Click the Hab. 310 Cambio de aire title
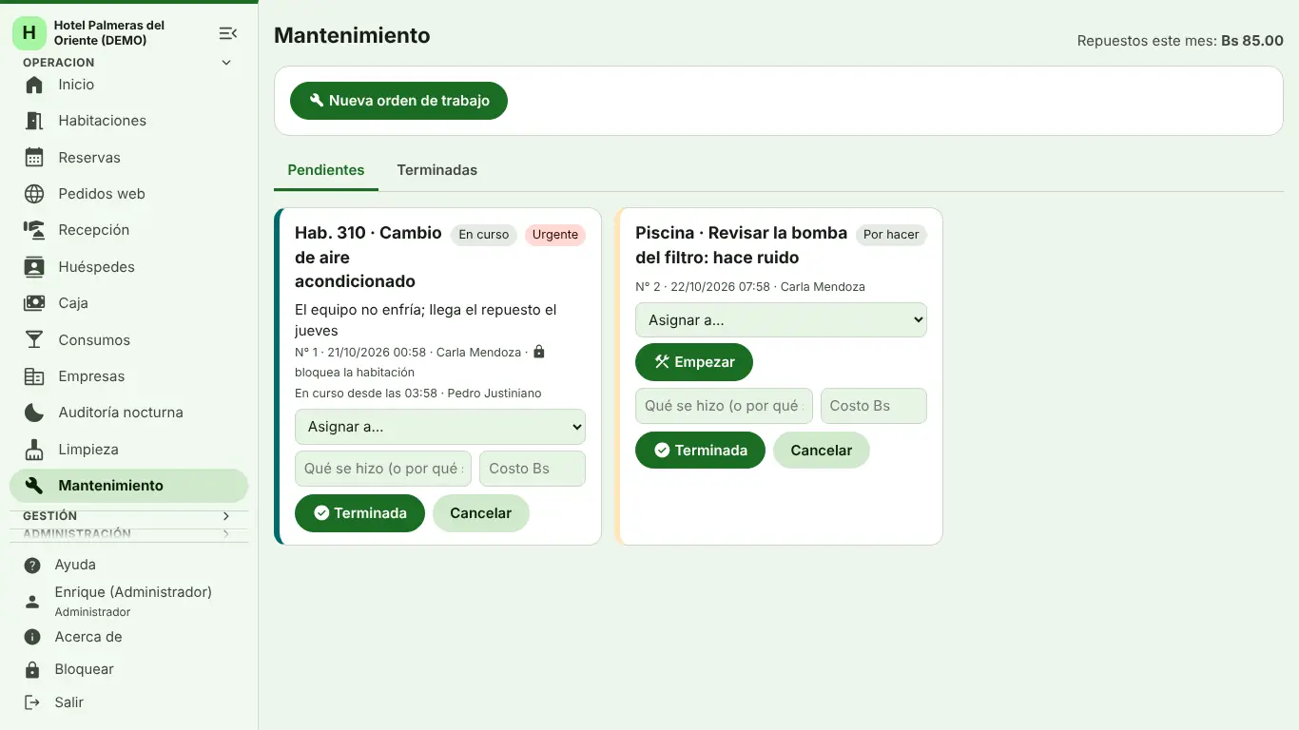 click(x=369, y=257)
